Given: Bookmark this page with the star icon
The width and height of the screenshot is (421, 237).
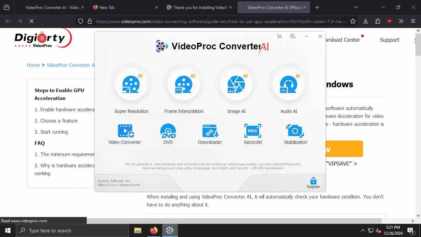Looking at the screenshot, I should click(353, 21).
